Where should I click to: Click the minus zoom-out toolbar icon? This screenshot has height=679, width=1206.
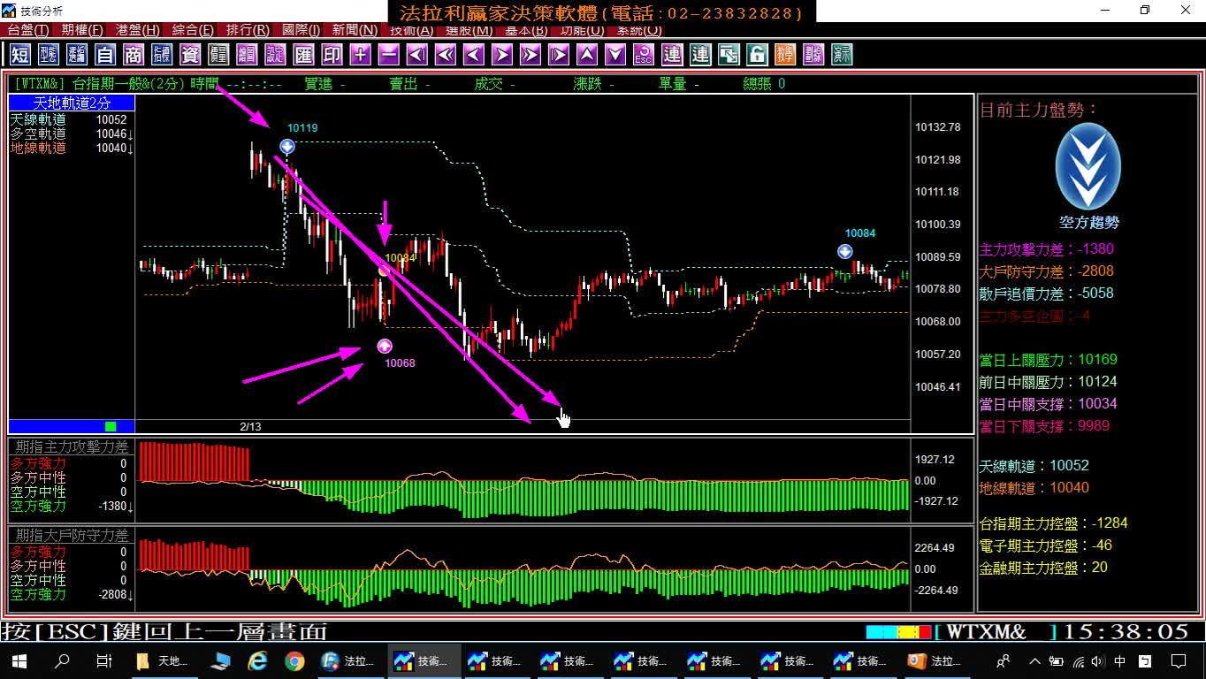point(388,55)
